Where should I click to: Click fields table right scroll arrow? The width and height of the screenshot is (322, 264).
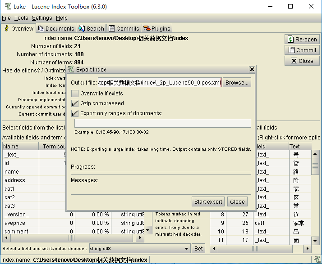[140, 238]
